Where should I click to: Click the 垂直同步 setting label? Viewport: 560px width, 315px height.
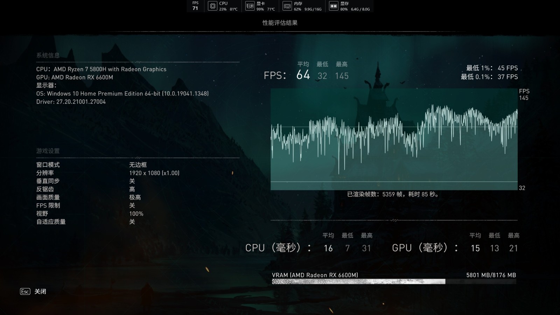pos(48,181)
